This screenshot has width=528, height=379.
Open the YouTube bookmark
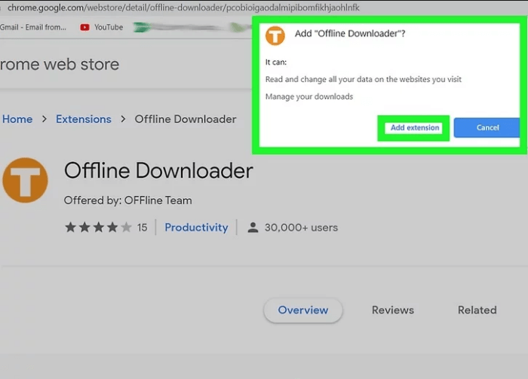[x=101, y=27]
